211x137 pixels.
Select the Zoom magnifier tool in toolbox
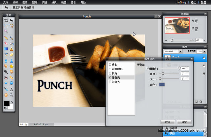coord(12,95)
